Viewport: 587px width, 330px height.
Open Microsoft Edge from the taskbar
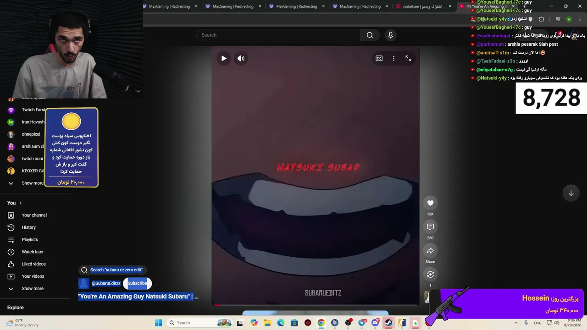click(x=281, y=323)
